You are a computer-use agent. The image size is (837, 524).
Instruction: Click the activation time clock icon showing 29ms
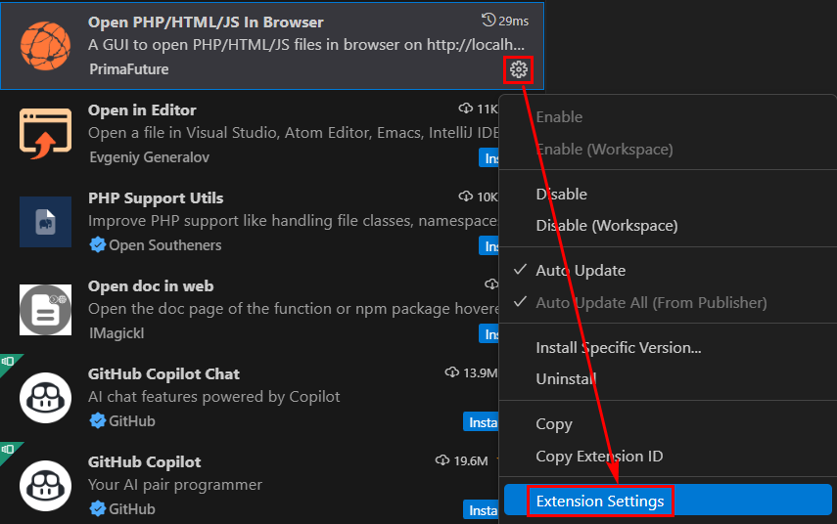(488, 21)
